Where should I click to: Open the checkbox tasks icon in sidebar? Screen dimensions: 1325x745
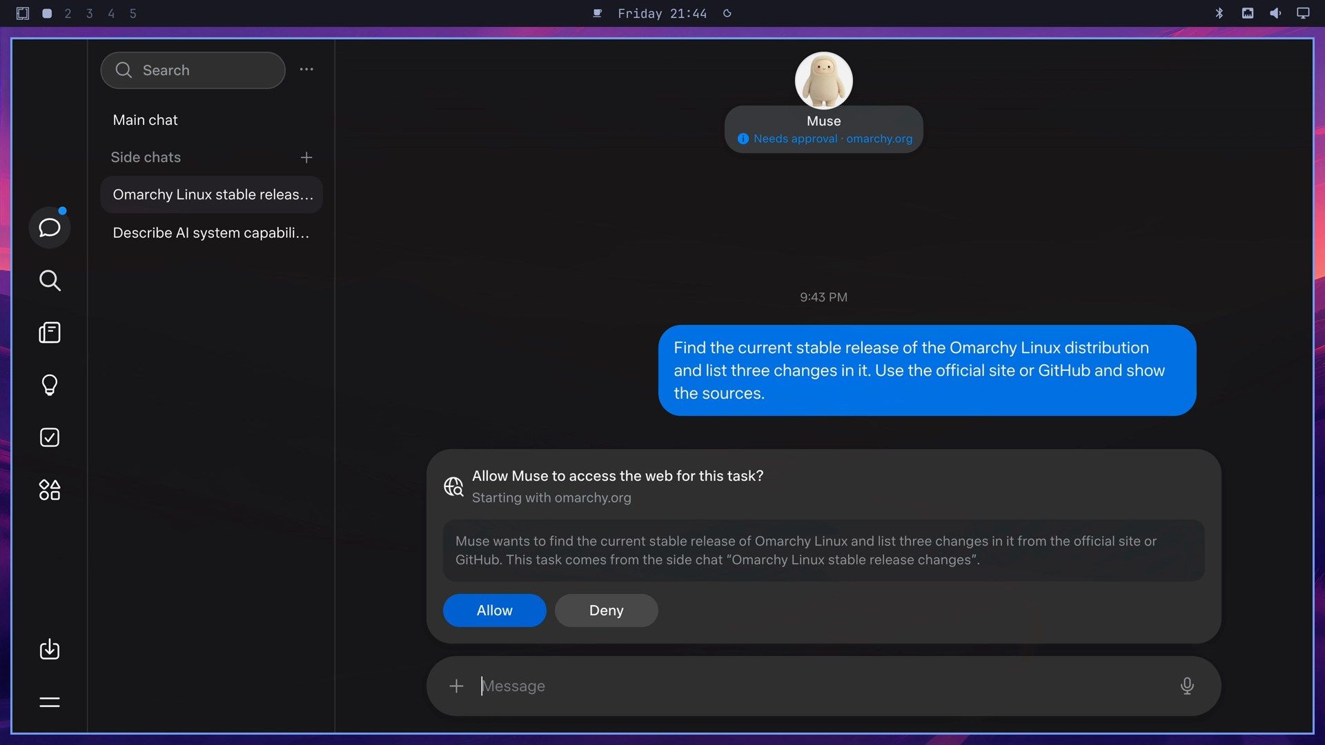click(50, 437)
